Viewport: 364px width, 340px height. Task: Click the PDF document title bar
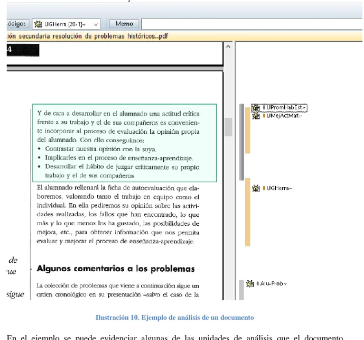click(x=184, y=36)
